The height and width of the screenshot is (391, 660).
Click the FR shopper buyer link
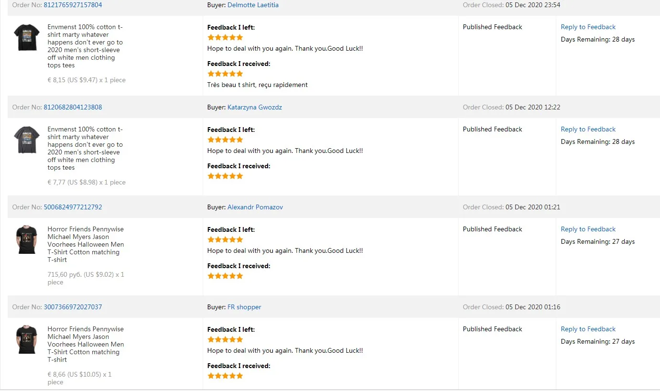[244, 307]
